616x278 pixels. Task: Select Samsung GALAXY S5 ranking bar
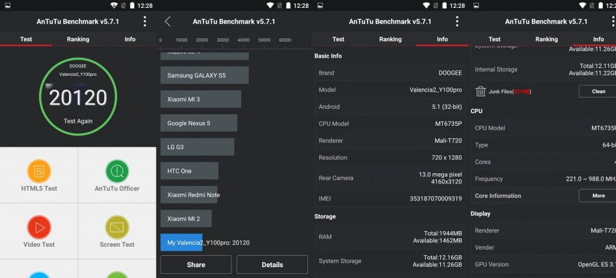click(x=205, y=75)
